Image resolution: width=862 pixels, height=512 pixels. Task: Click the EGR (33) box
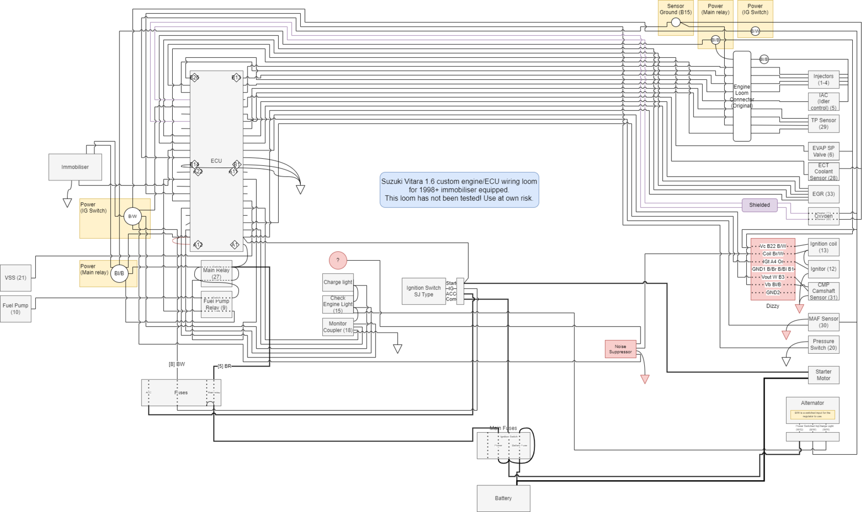point(824,194)
